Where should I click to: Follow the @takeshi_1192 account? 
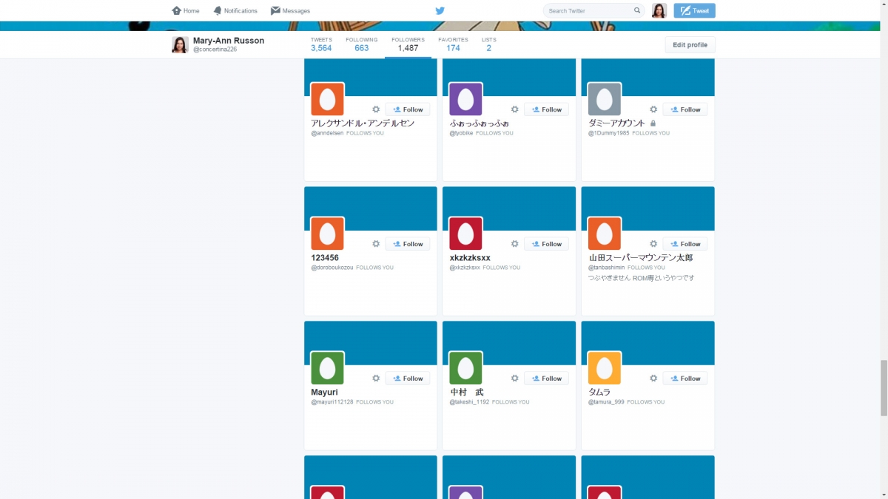[546, 379]
